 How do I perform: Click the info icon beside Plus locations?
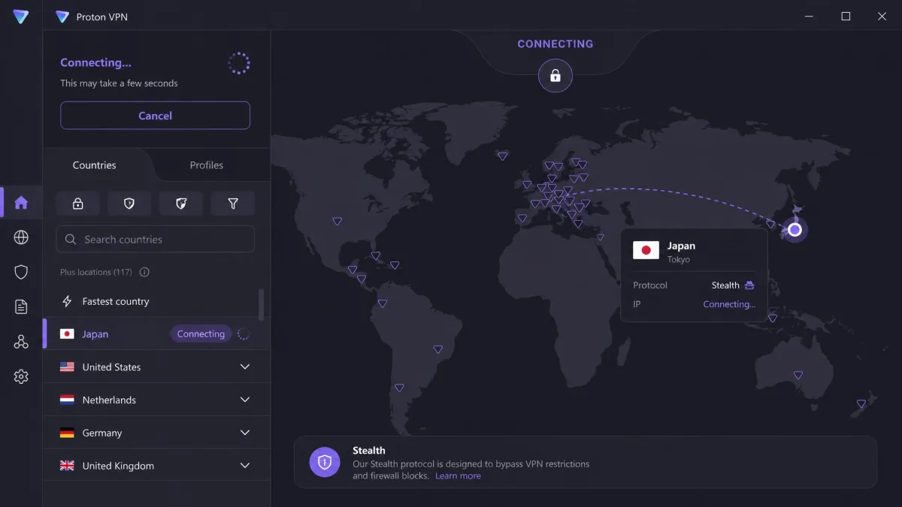coord(144,272)
